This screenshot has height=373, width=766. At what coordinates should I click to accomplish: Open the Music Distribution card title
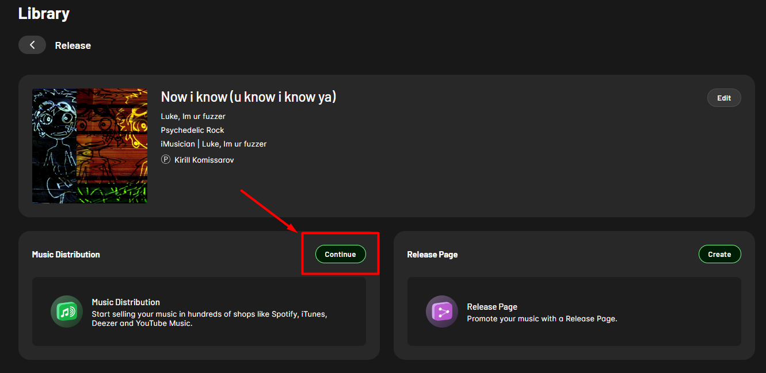pyautogui.click(x=125, y=302)
